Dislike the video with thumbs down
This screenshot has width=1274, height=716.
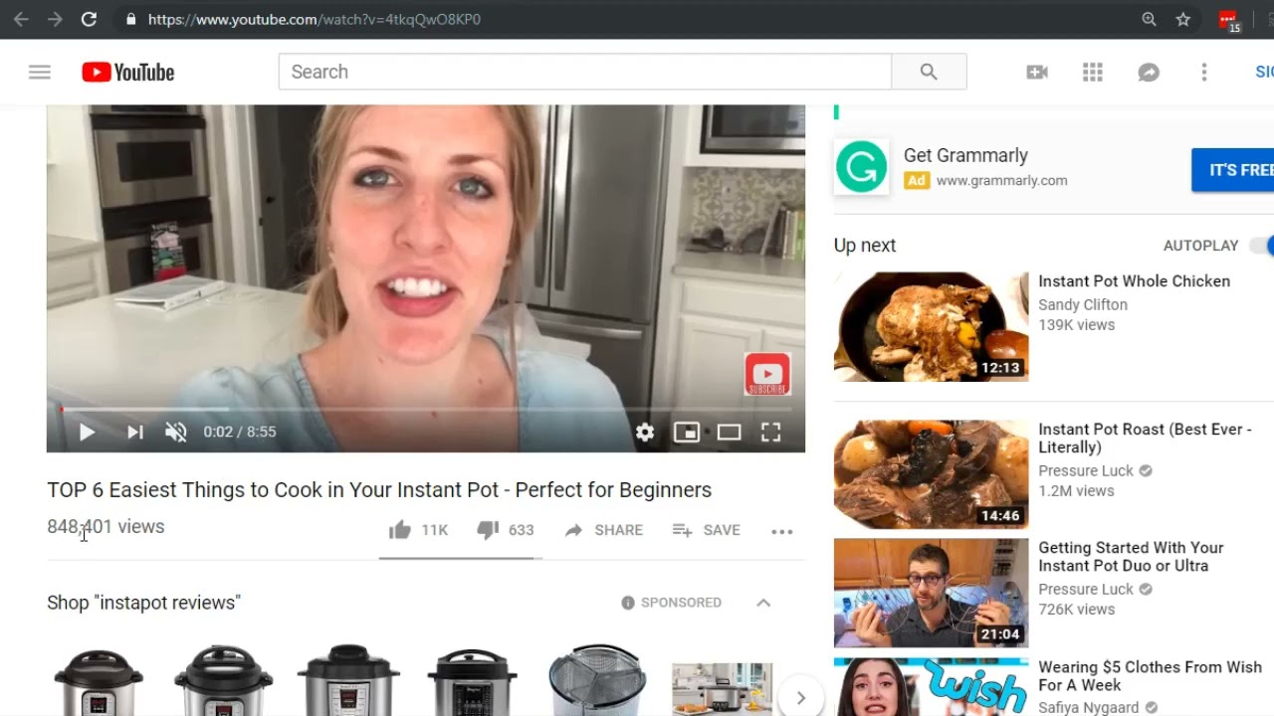(x=488, y=530)
